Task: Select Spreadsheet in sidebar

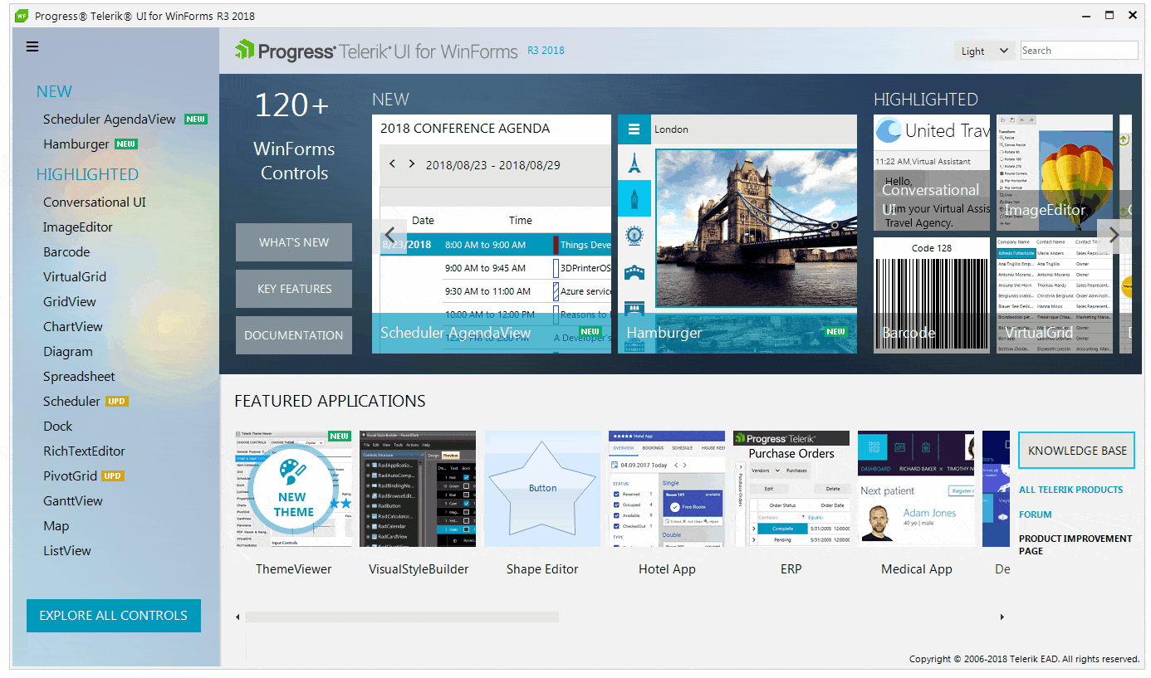Action: 79,377
